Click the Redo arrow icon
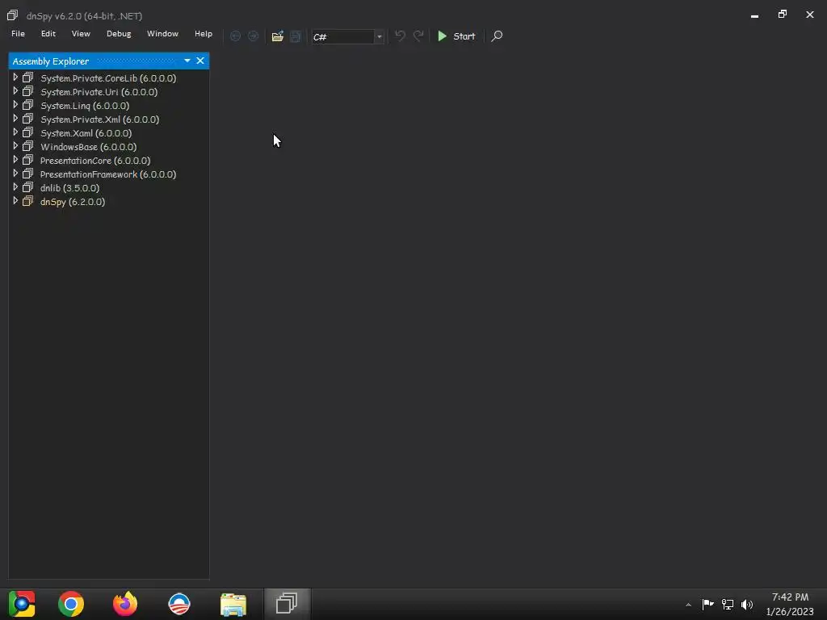 coord(418,36)
